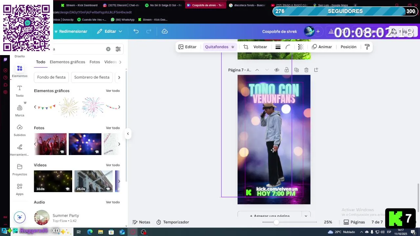The height and width of the screenshot is (236, 420).
Task: Toggle page 7 visibility eye icon
Action: 277,70
